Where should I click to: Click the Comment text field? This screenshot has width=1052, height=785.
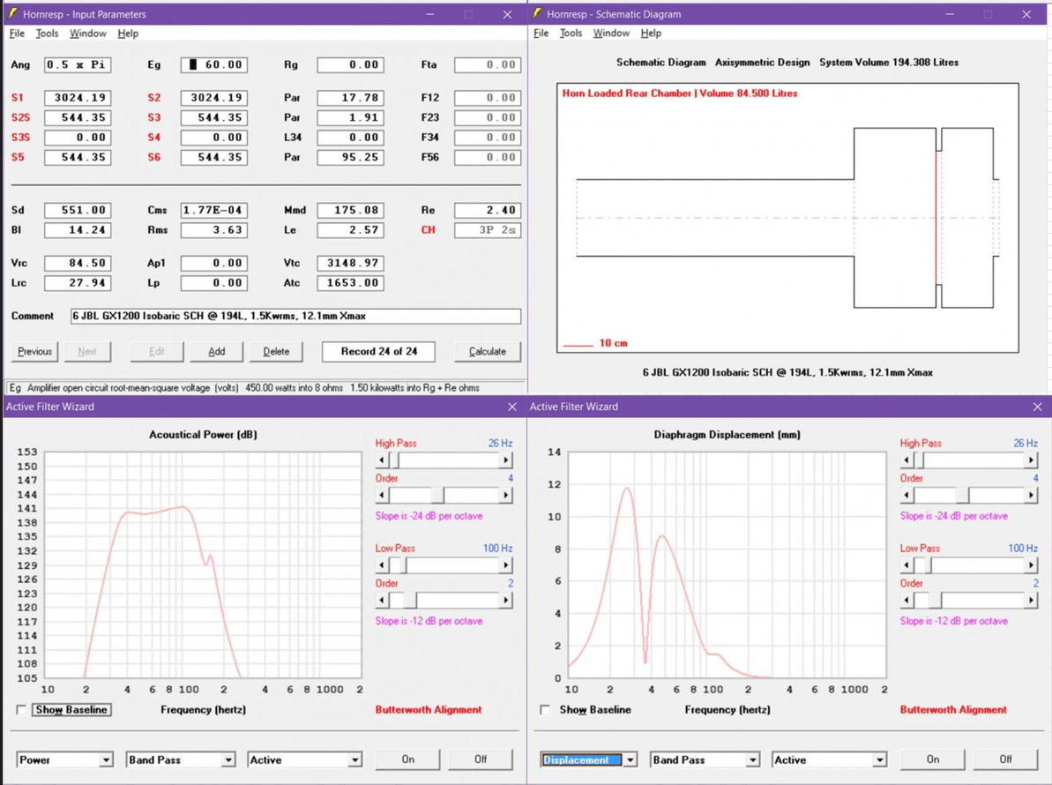296,316
